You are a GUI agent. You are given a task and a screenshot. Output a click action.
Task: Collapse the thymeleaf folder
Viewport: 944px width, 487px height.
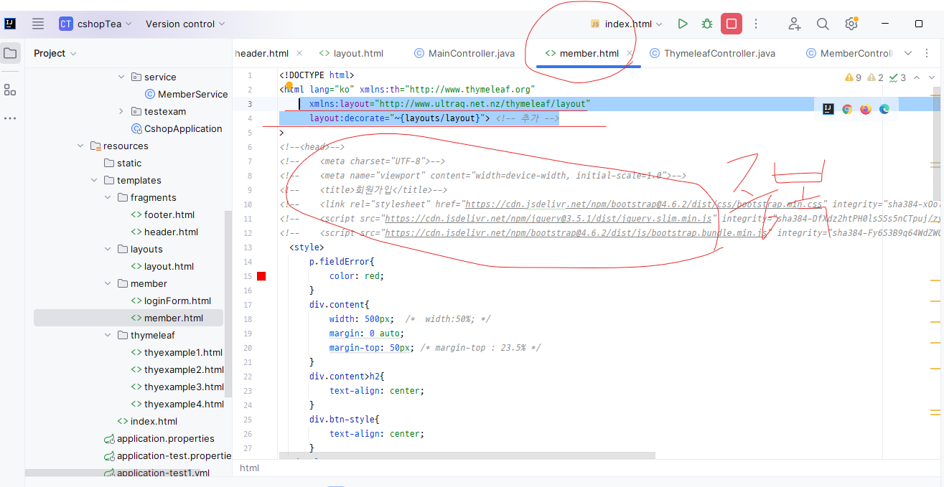(108, 335)
